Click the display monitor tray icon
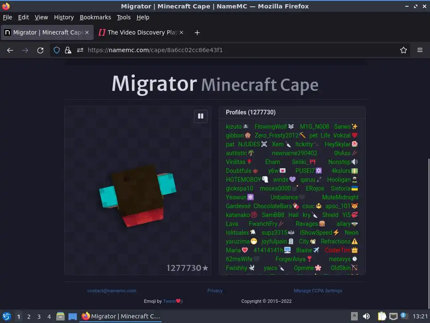Image resolution: width=430 pixels, height=323 pixels. click(x=393, y=316)
